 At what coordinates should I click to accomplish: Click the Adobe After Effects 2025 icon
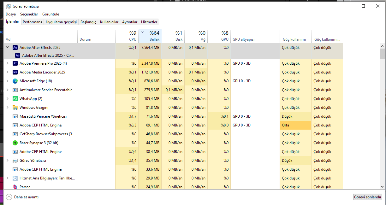(15, 48)
